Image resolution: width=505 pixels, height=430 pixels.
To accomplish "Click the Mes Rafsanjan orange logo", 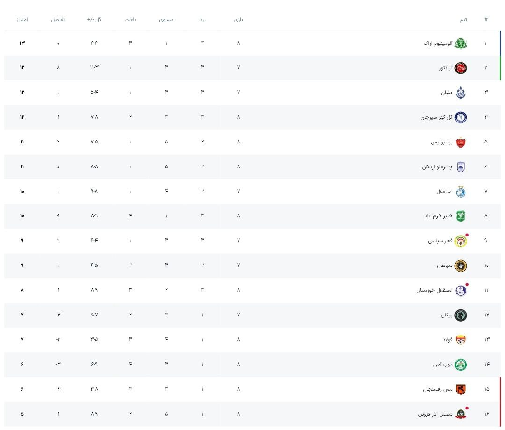I will tap(461, 389).
